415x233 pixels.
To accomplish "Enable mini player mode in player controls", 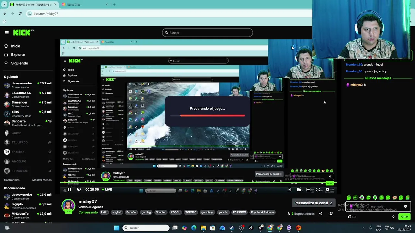I will point(289,190).
